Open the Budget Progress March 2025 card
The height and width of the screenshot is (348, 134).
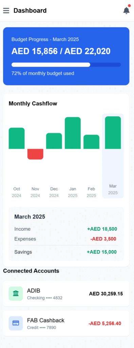66,56
